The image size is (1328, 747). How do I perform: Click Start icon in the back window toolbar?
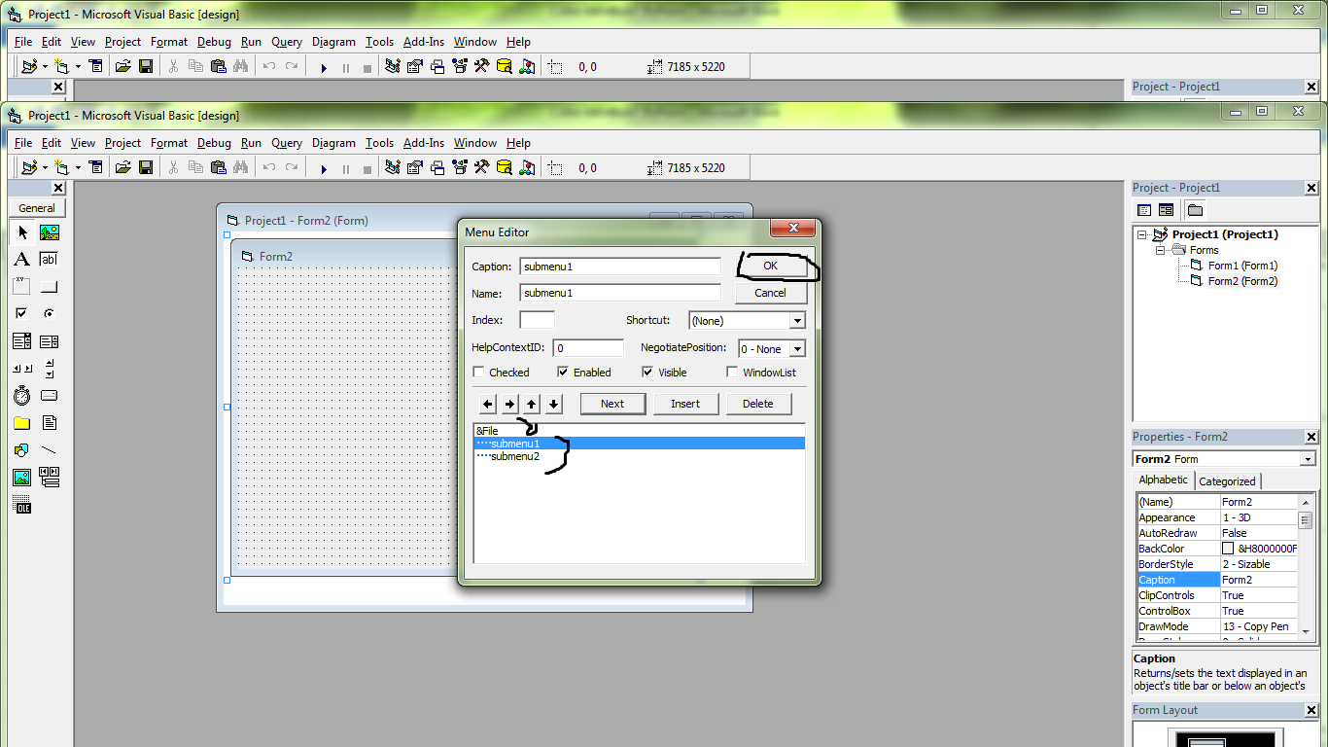[x=324, y=66]
